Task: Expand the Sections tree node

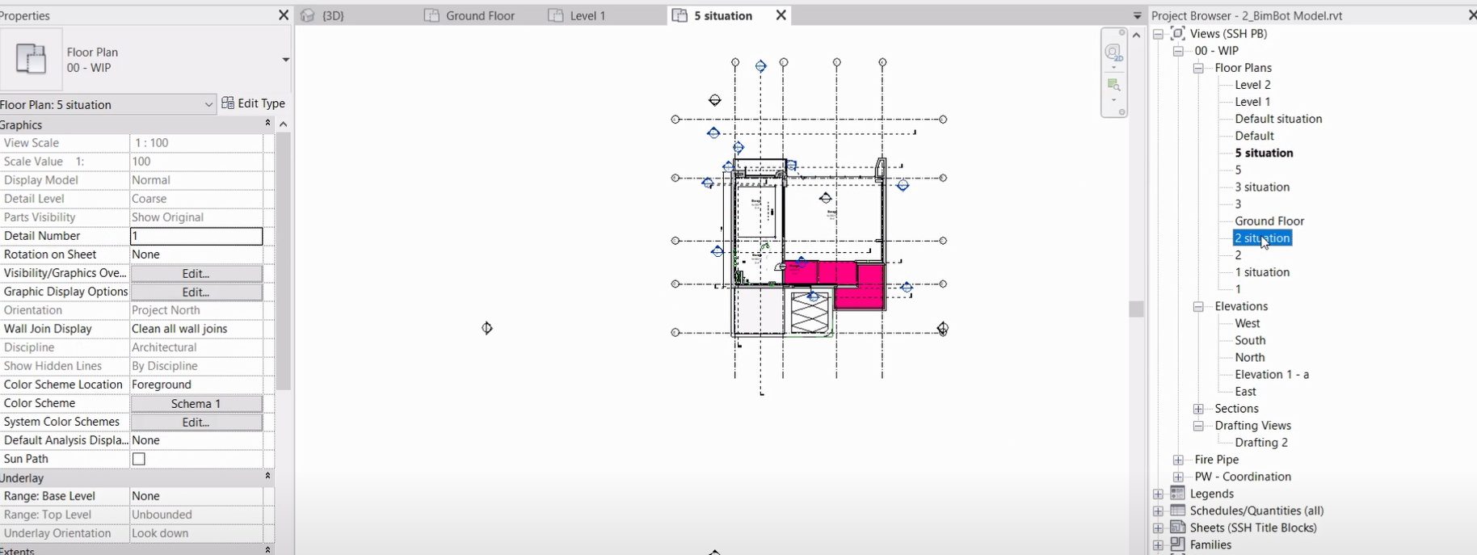Action: click(1198, 409)
